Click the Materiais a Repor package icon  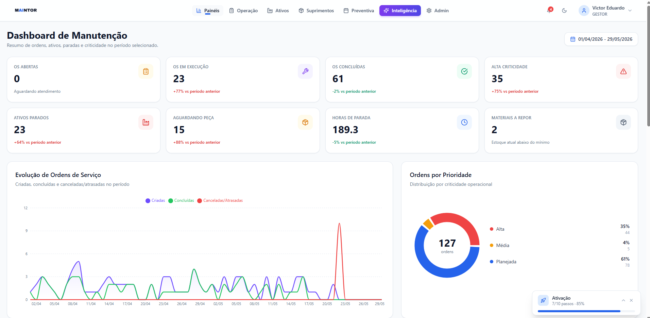click(x=623, y=122)
